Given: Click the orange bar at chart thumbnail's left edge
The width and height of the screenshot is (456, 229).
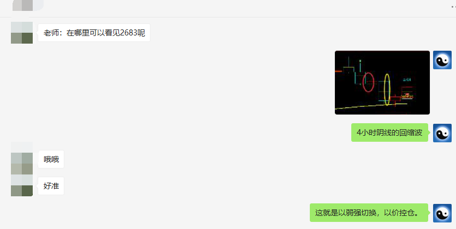Looking at the screenshot, I should 338,71.
